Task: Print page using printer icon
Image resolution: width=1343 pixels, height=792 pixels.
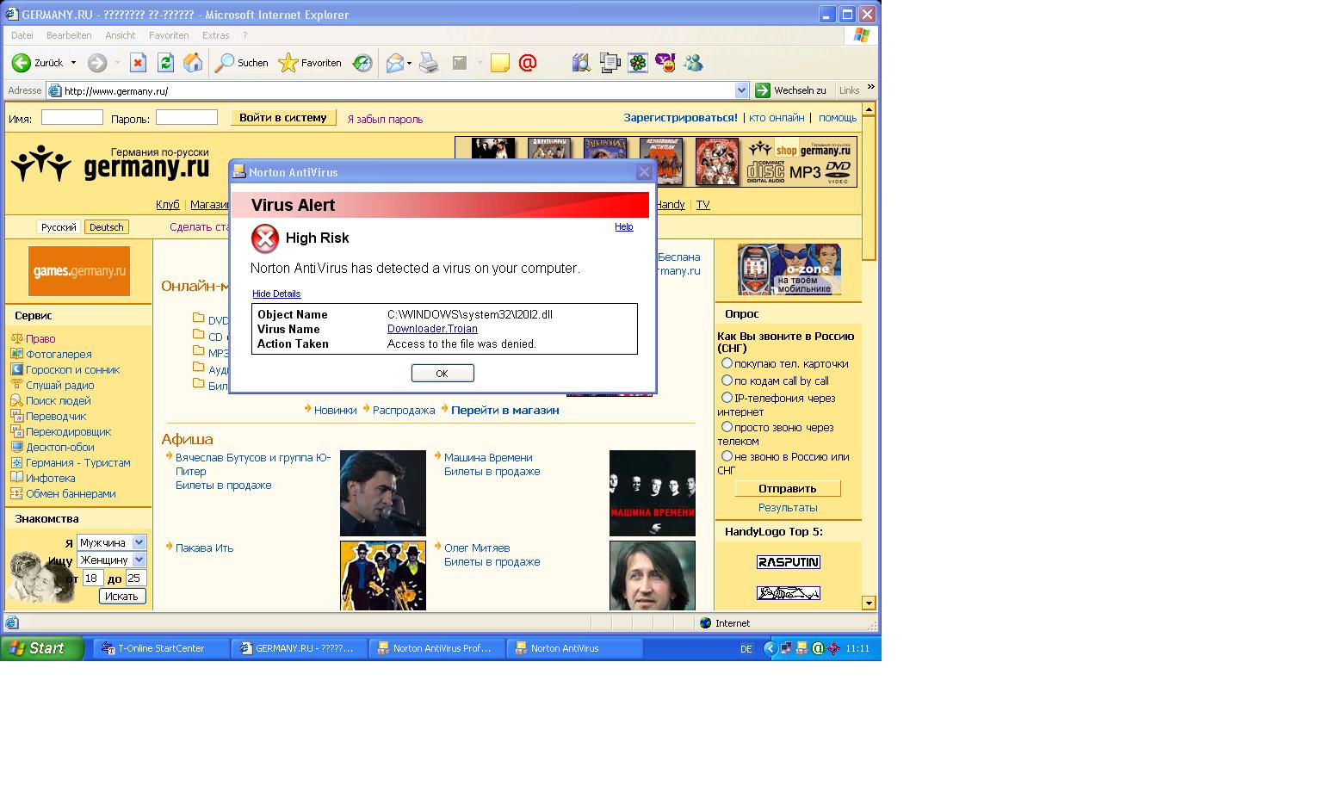Action: point(429,63)
